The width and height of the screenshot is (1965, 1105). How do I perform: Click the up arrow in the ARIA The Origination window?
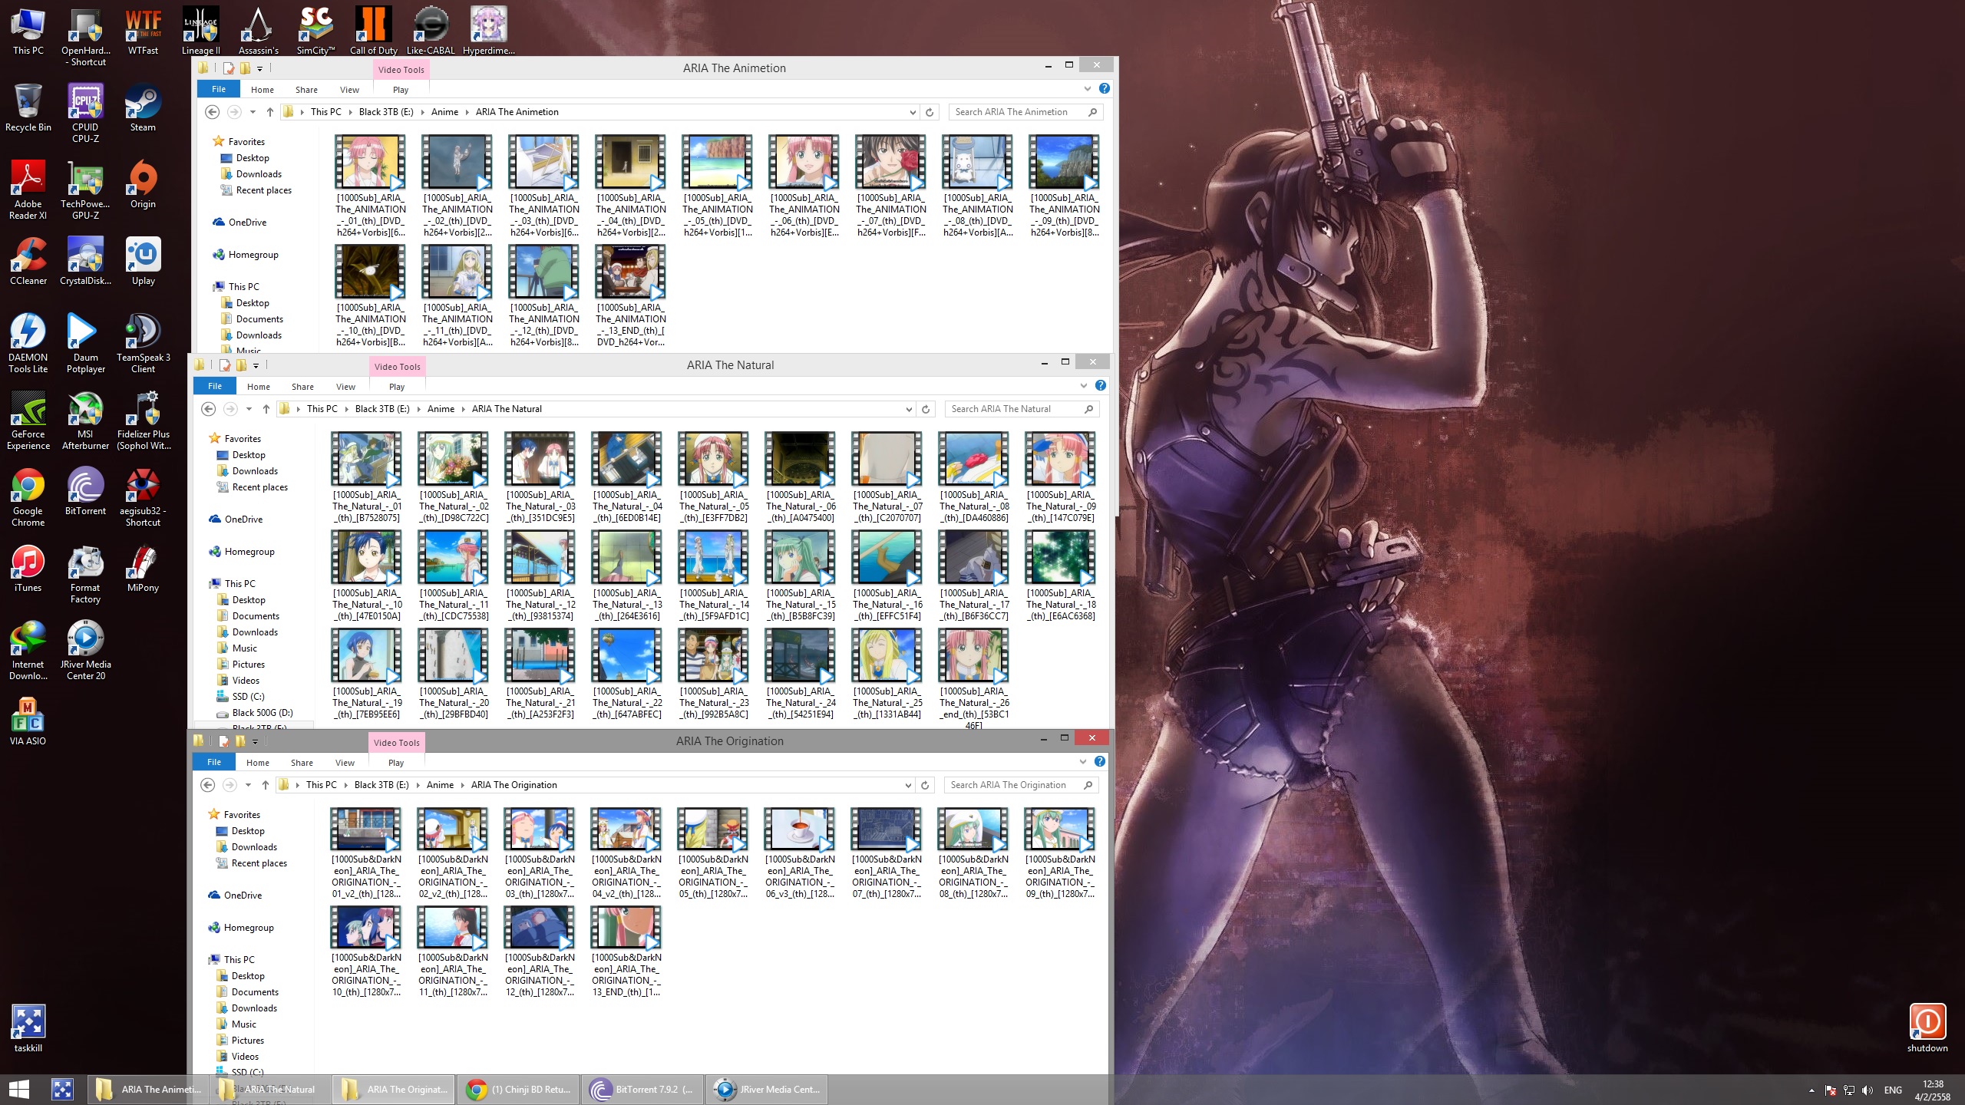pyautogui.click(x=266, y=785)
